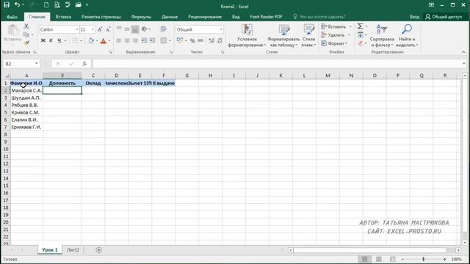This screenshot has height=264, width=470.
Task: Apply percent style format
Action: [x=192, y=40]
